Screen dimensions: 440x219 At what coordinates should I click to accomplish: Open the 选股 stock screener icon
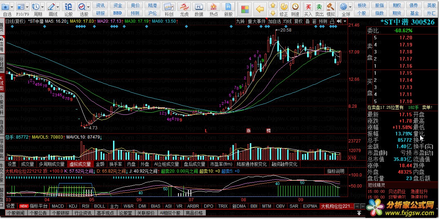click(82, 7)
